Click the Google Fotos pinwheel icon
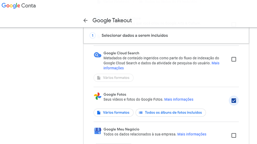This screenshot has height=144, width=257. [x=98, y=96]
